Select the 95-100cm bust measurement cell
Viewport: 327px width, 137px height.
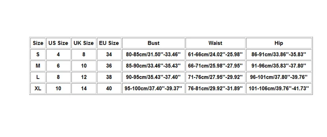(154, 88)
